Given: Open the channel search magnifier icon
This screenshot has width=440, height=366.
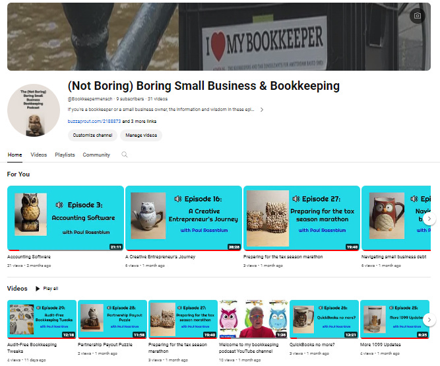Looking at the screenshot, I should [x=124, y=155].
